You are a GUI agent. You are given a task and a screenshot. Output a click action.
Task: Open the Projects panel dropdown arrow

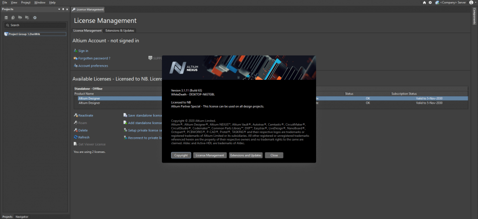coord(59,9)
